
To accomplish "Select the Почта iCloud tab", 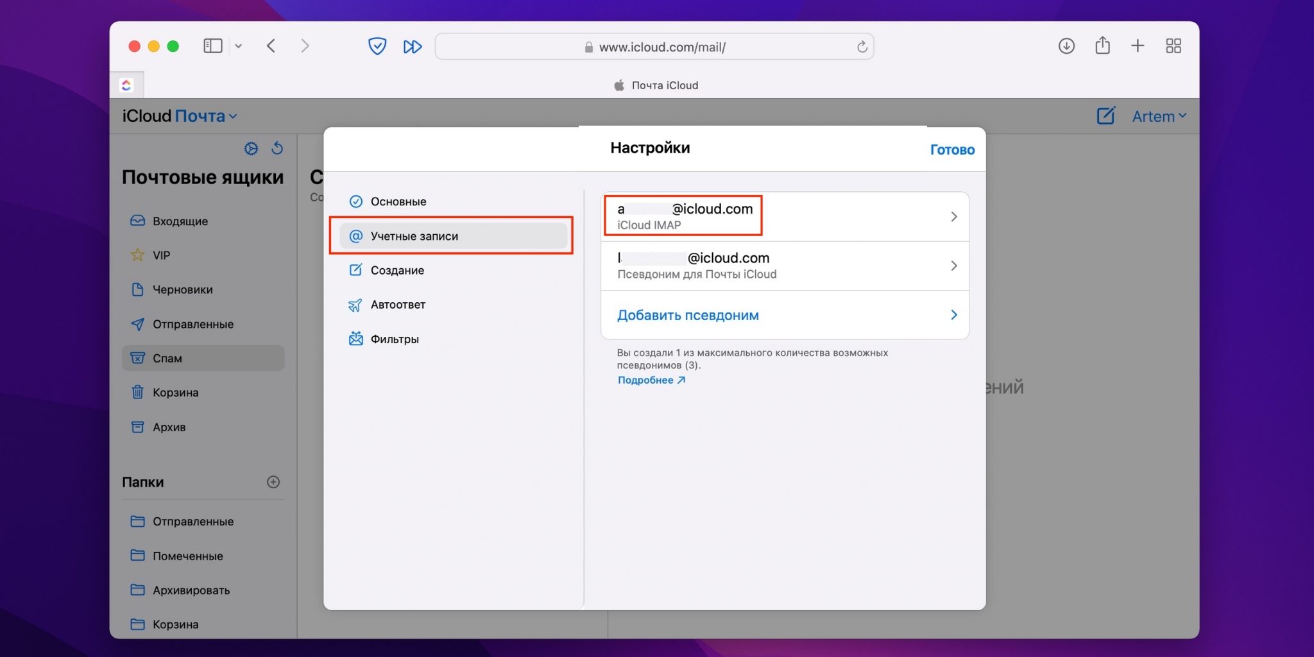I will [656, 85].
